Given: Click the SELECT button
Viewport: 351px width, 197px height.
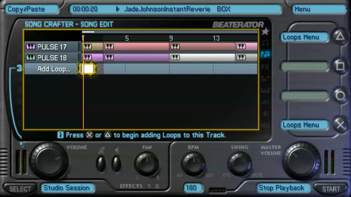Looking at the screenshot, I should pyautogui.click(x=20, y=189).
